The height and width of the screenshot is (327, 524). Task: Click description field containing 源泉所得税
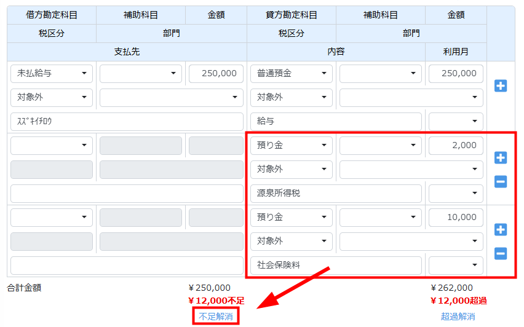pyautogui.click(x=336, y=194)
